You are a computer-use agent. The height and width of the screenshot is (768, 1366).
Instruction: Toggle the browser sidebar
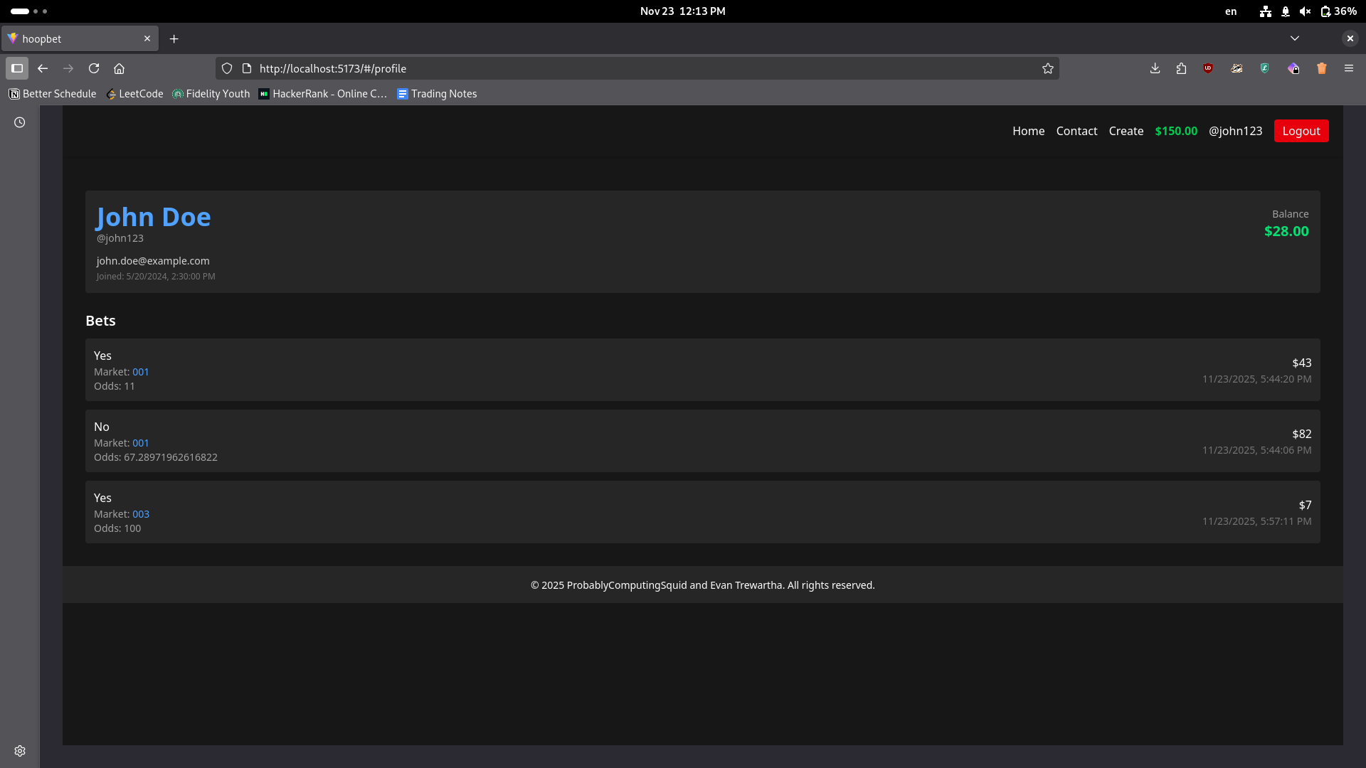coord(17,68)
